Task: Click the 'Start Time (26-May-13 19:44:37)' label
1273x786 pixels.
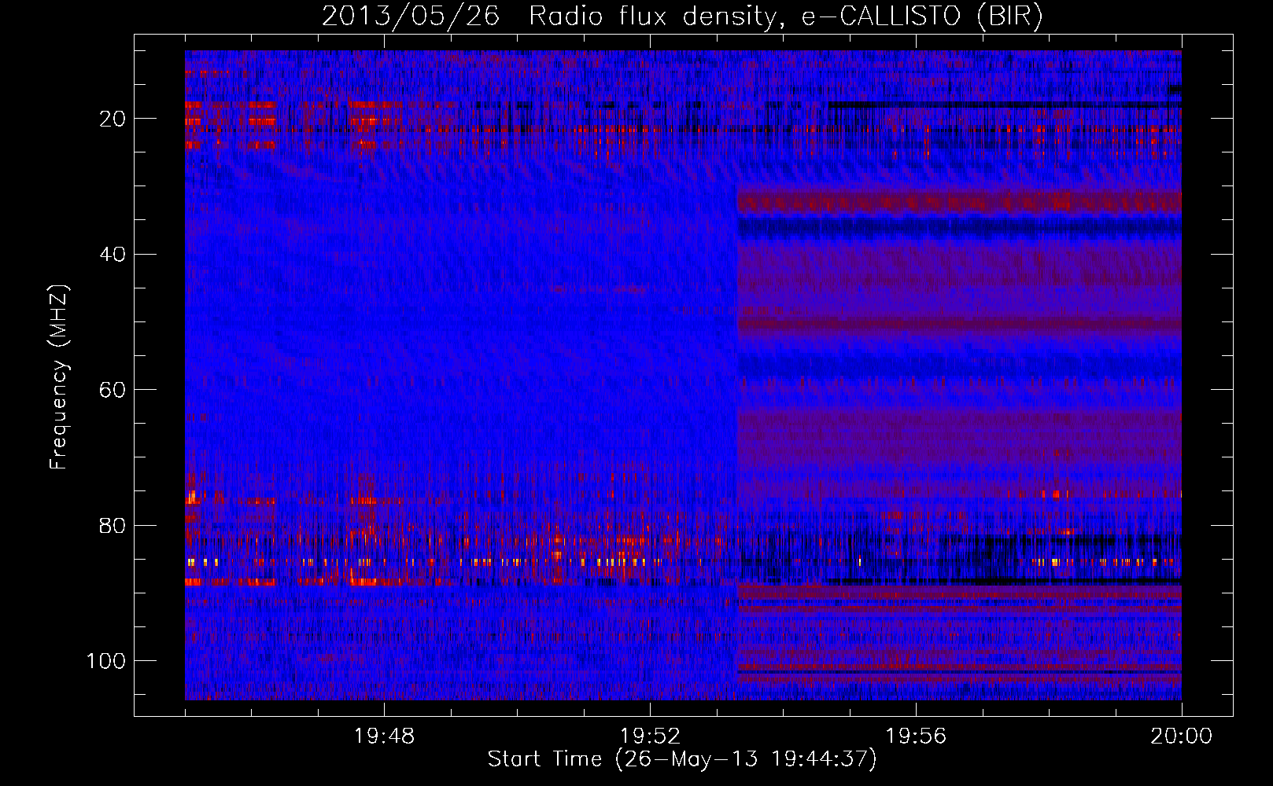Action: 682,759
